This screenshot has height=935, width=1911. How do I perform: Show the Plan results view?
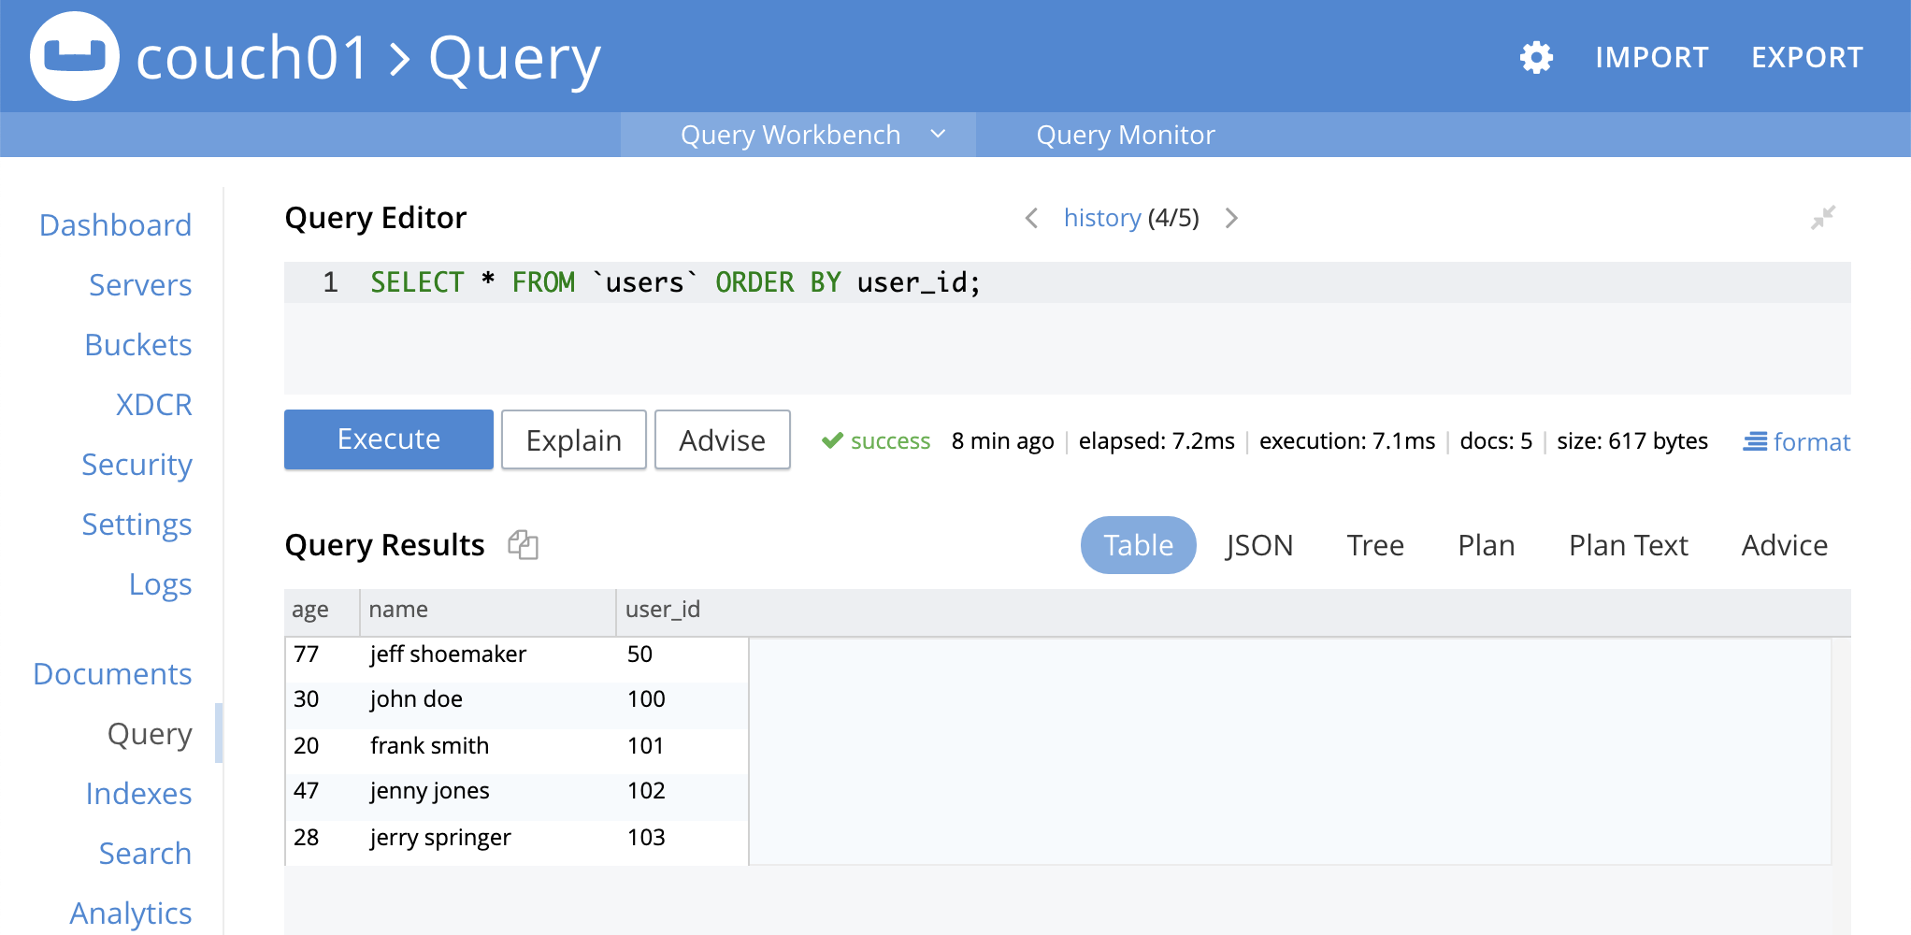pyautogui.click(x=1486, y=545)
